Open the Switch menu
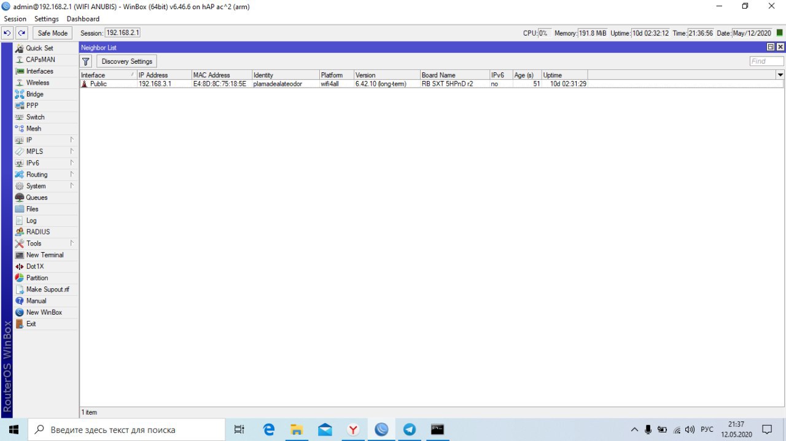Viewport: 786px width, 441px height. tap(45, 117)
